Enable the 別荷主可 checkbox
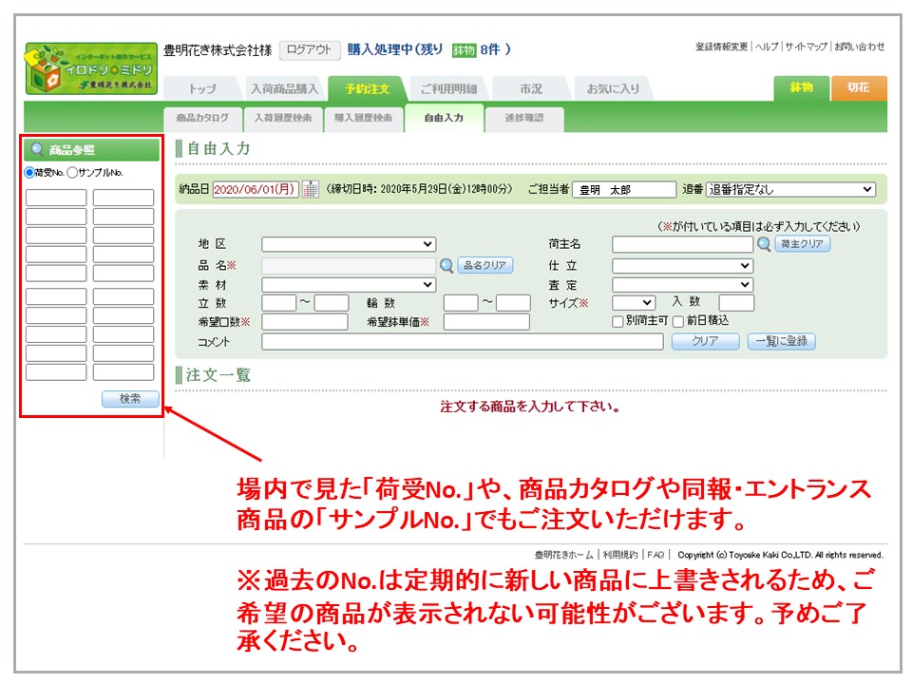Screen dimensions: 912x684 (x=617, y=322)
